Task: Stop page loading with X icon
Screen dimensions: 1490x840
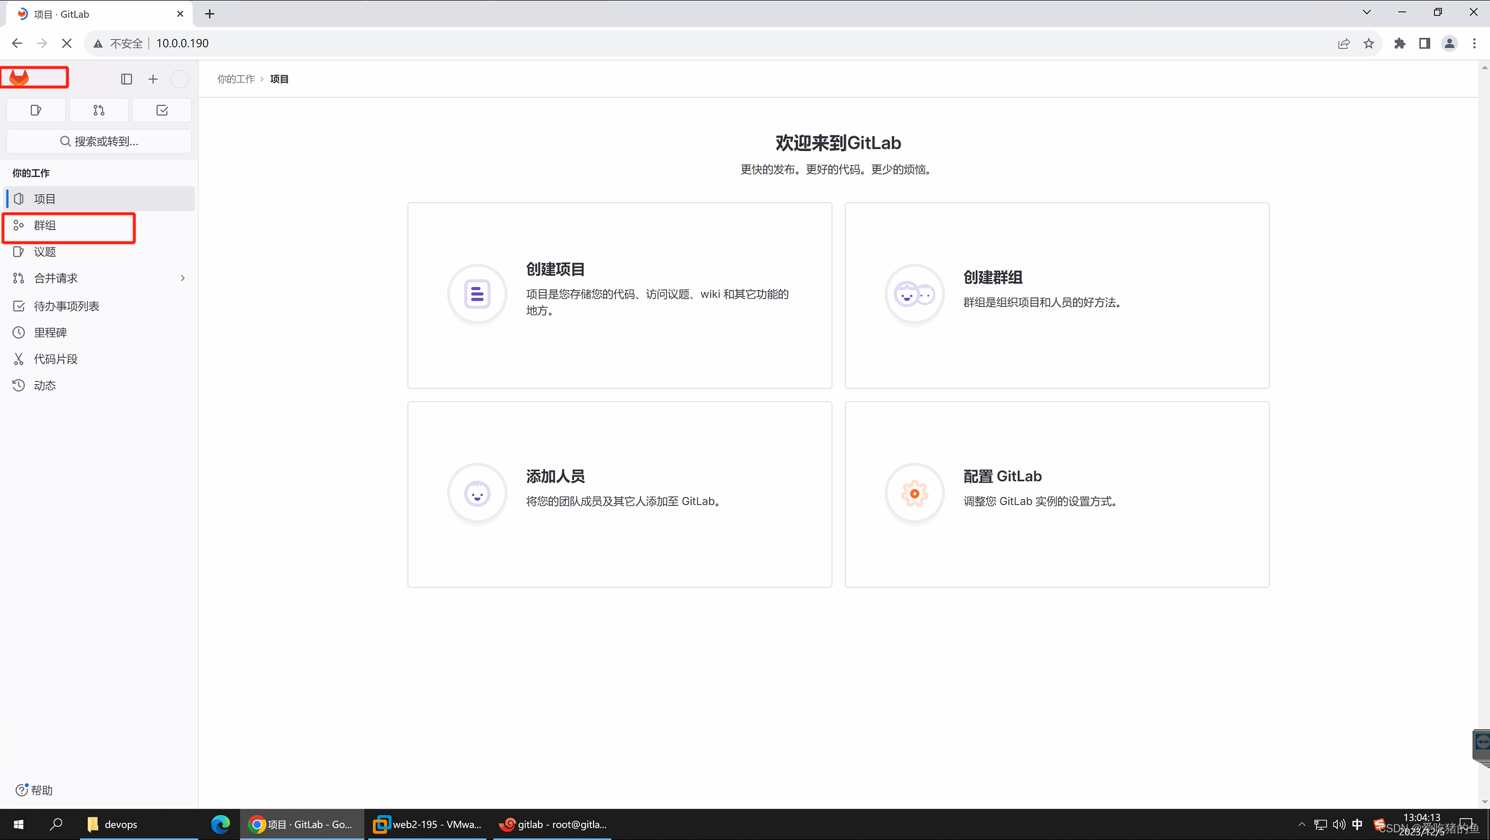Action: (67, 43)
